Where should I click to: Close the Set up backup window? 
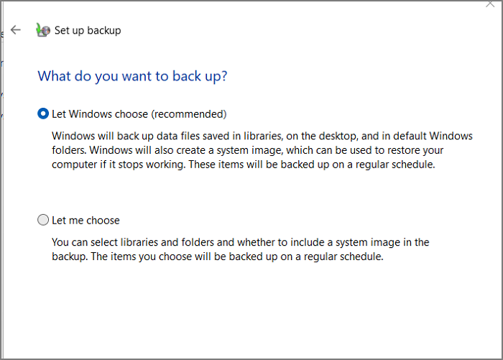point(491,3)
